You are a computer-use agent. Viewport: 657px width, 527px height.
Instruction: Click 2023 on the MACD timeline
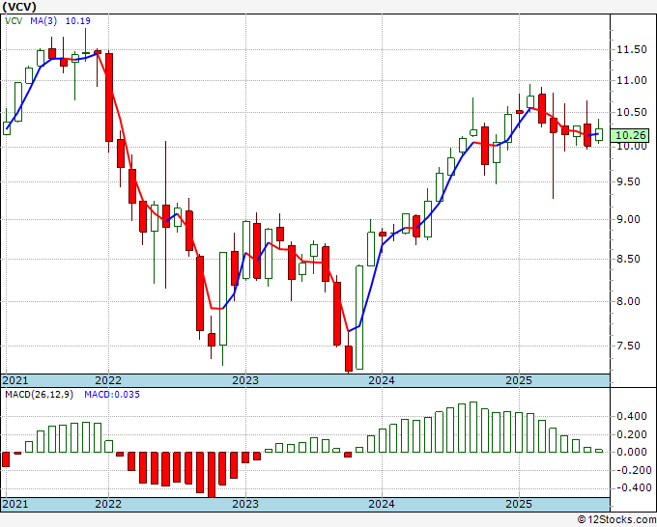[245, 504]
